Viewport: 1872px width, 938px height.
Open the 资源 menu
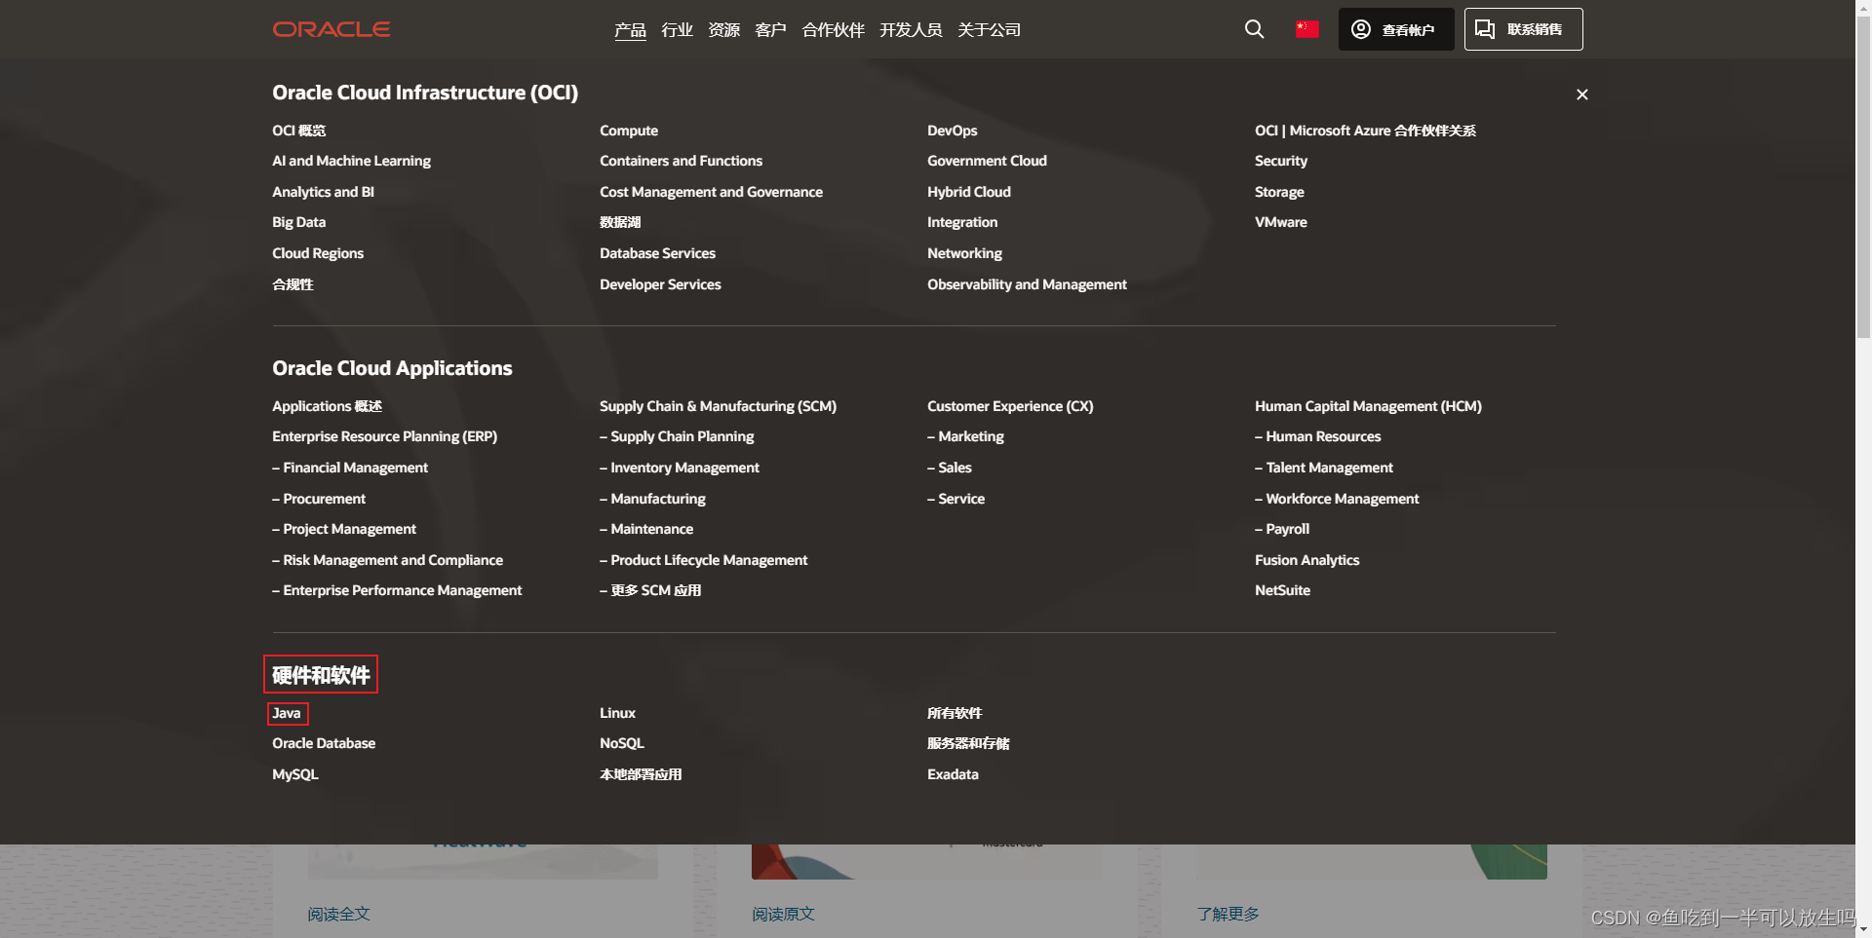point(723,30)
